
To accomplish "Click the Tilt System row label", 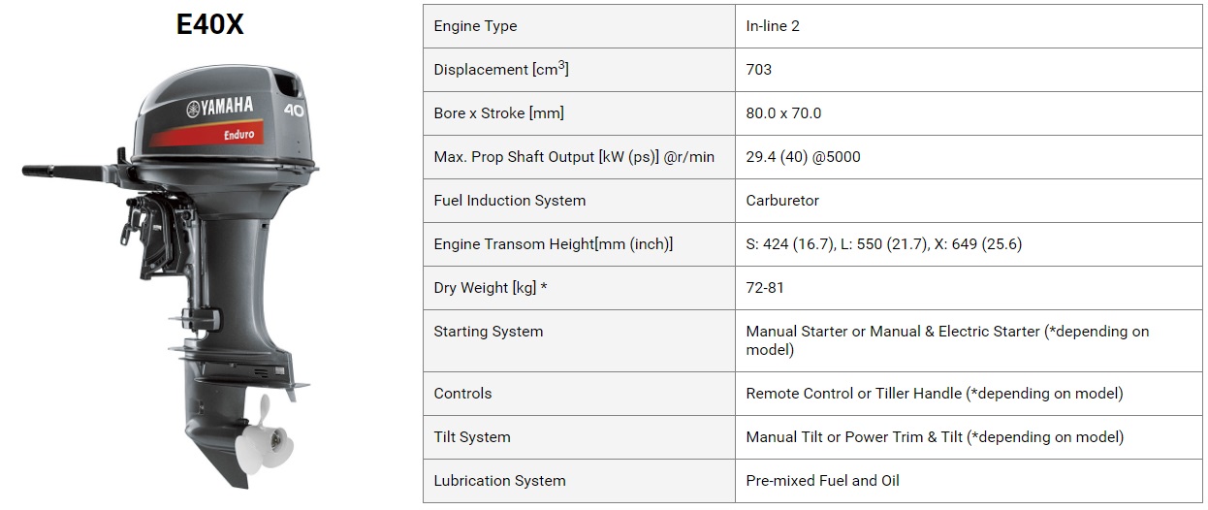I will (x=471, y=437).
